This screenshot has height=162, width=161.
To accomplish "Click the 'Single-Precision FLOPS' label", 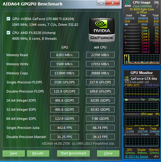I will (x=24, y=82).
